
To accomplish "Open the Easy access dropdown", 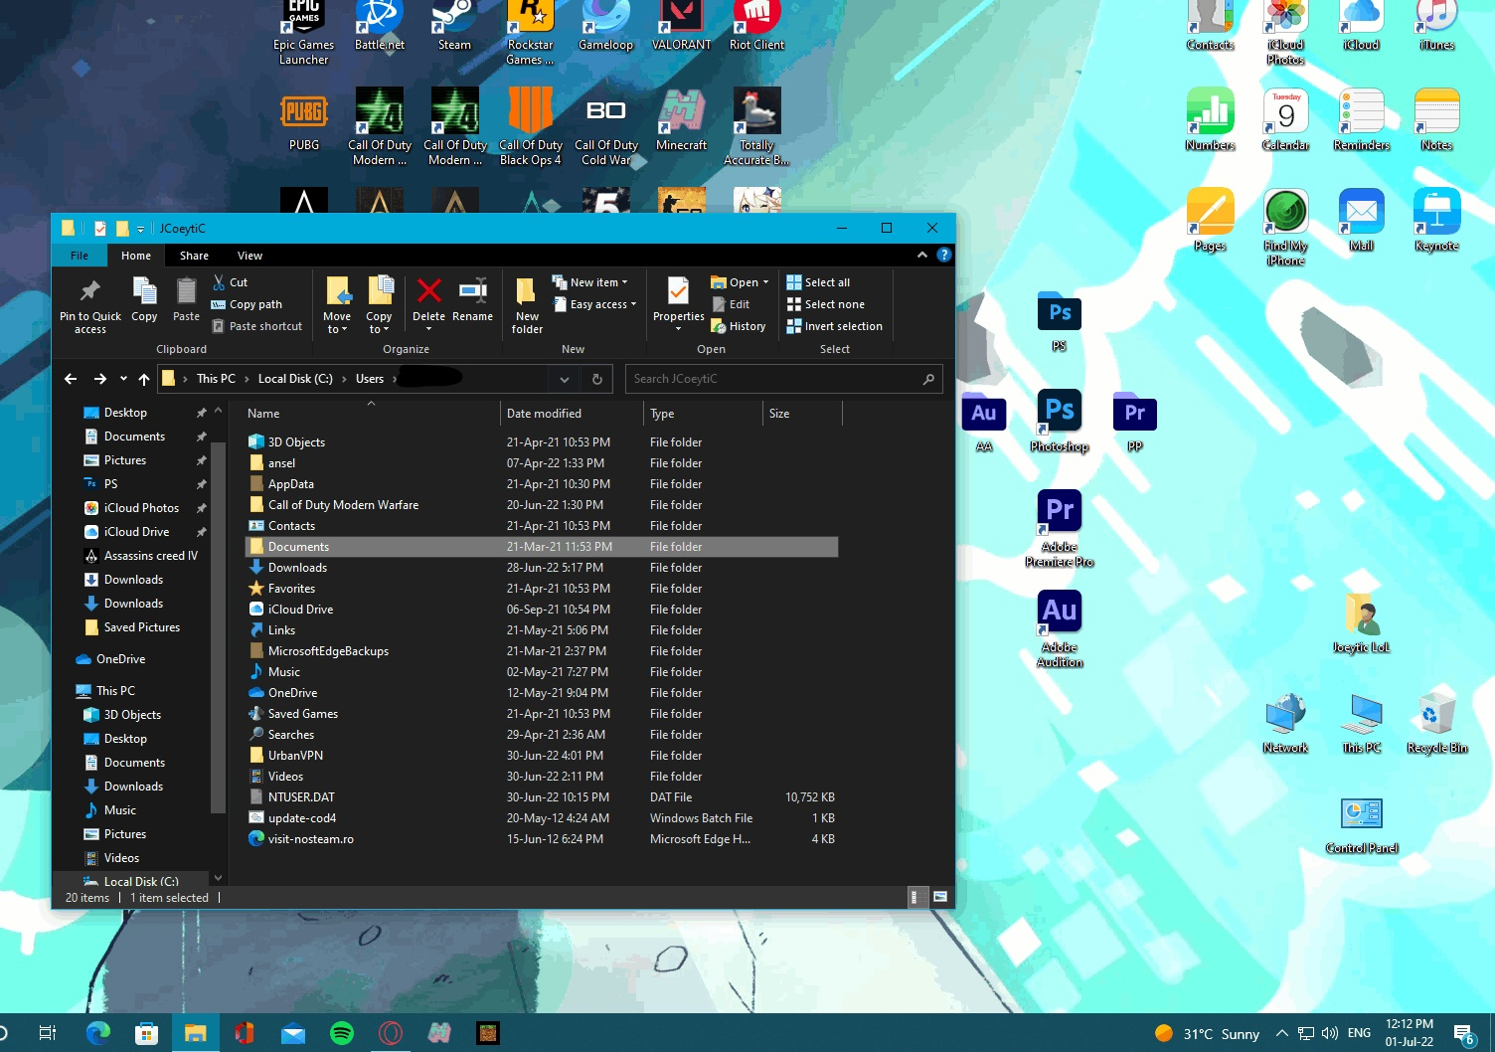I will 601,304.
